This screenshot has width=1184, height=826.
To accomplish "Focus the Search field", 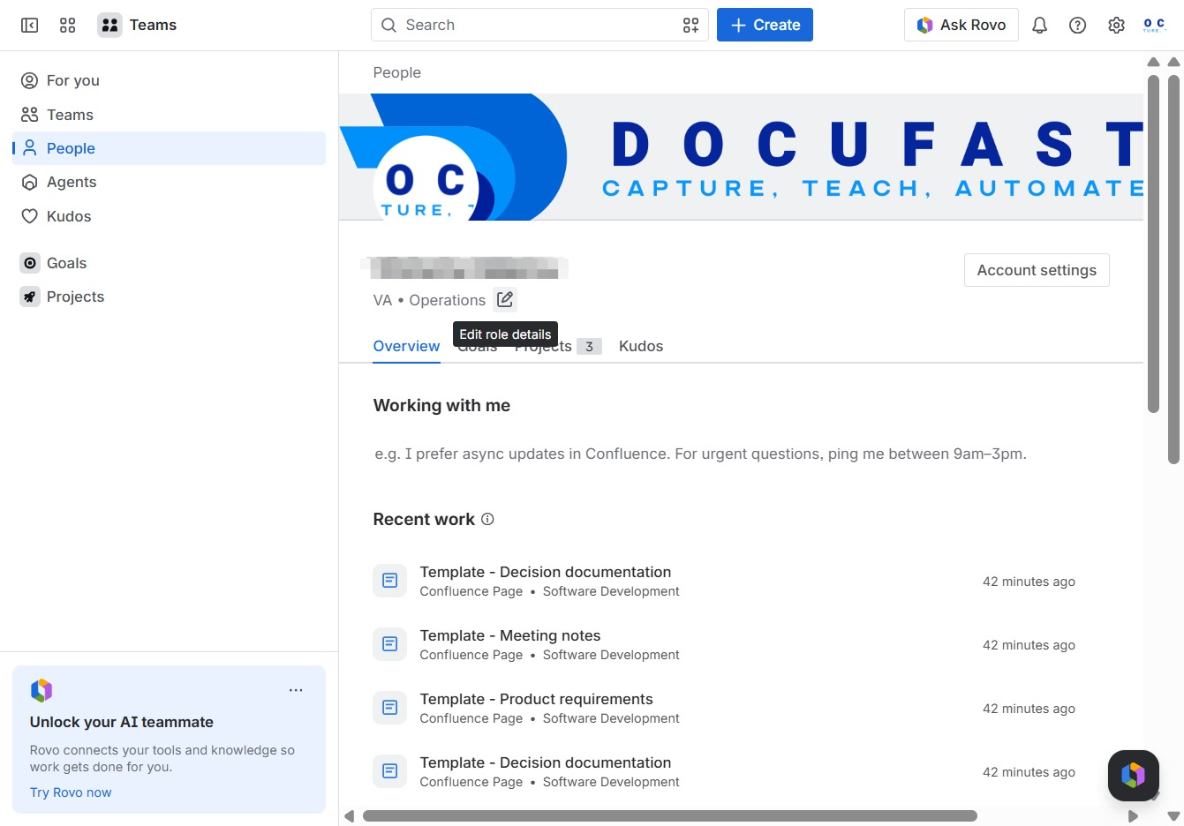I will click(x=539, y=25).
